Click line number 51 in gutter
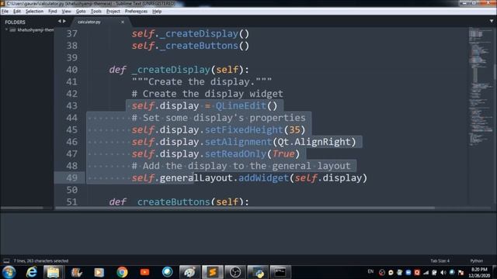The image size is (497, 279). point(72,201)
